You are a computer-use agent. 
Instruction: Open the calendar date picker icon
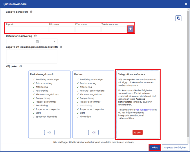coord(37,42)
